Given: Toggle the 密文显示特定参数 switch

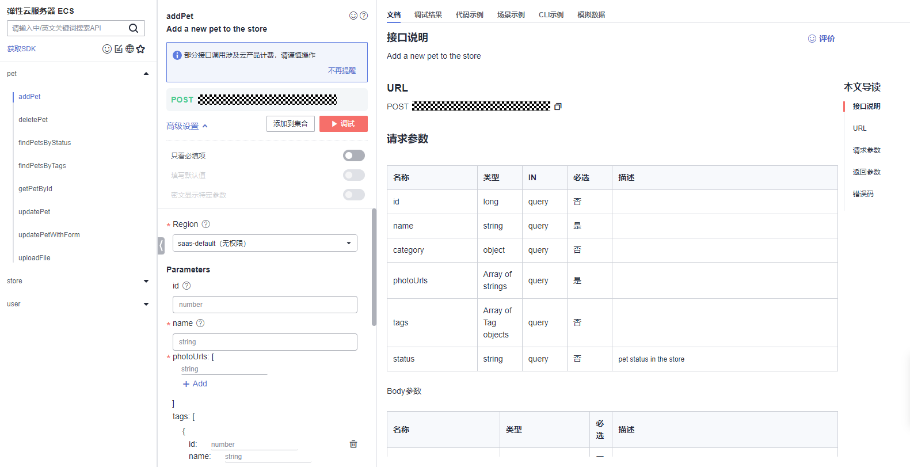Looking at the screenshot, I should pyautogui.click(x=354, y=195).
